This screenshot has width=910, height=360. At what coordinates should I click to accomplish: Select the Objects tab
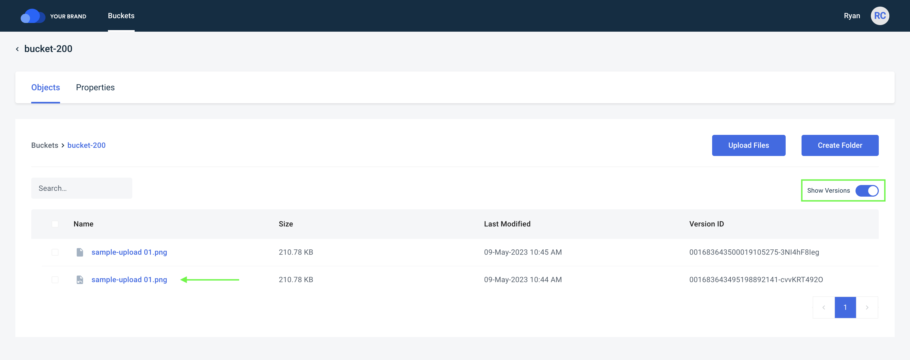[x=45, y=87]
